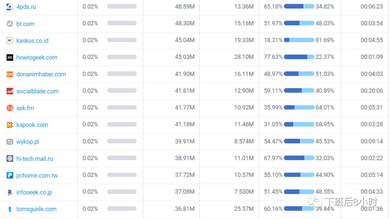Image resolution: width=390 pixels, height=219 pixels.
Task: Click the 00:20:06 visit duration for socialblade.com
Action: tap(372, 91)
